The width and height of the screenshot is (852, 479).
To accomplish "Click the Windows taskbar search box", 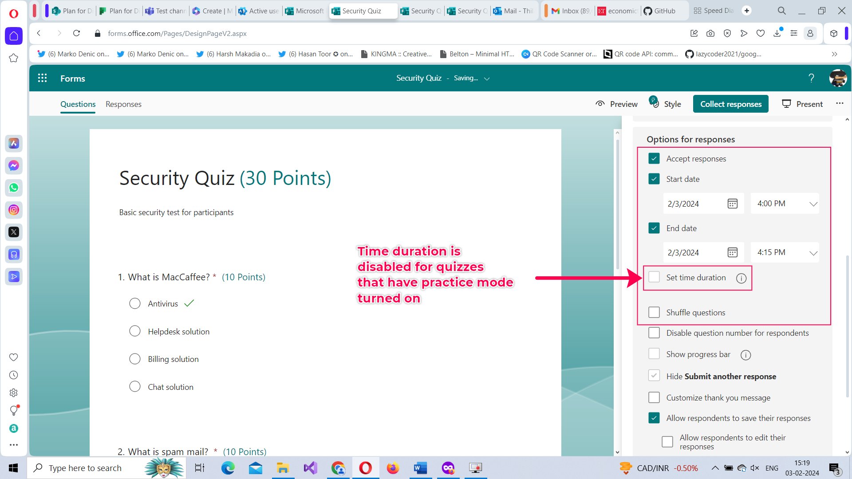I will pos(106,468).
